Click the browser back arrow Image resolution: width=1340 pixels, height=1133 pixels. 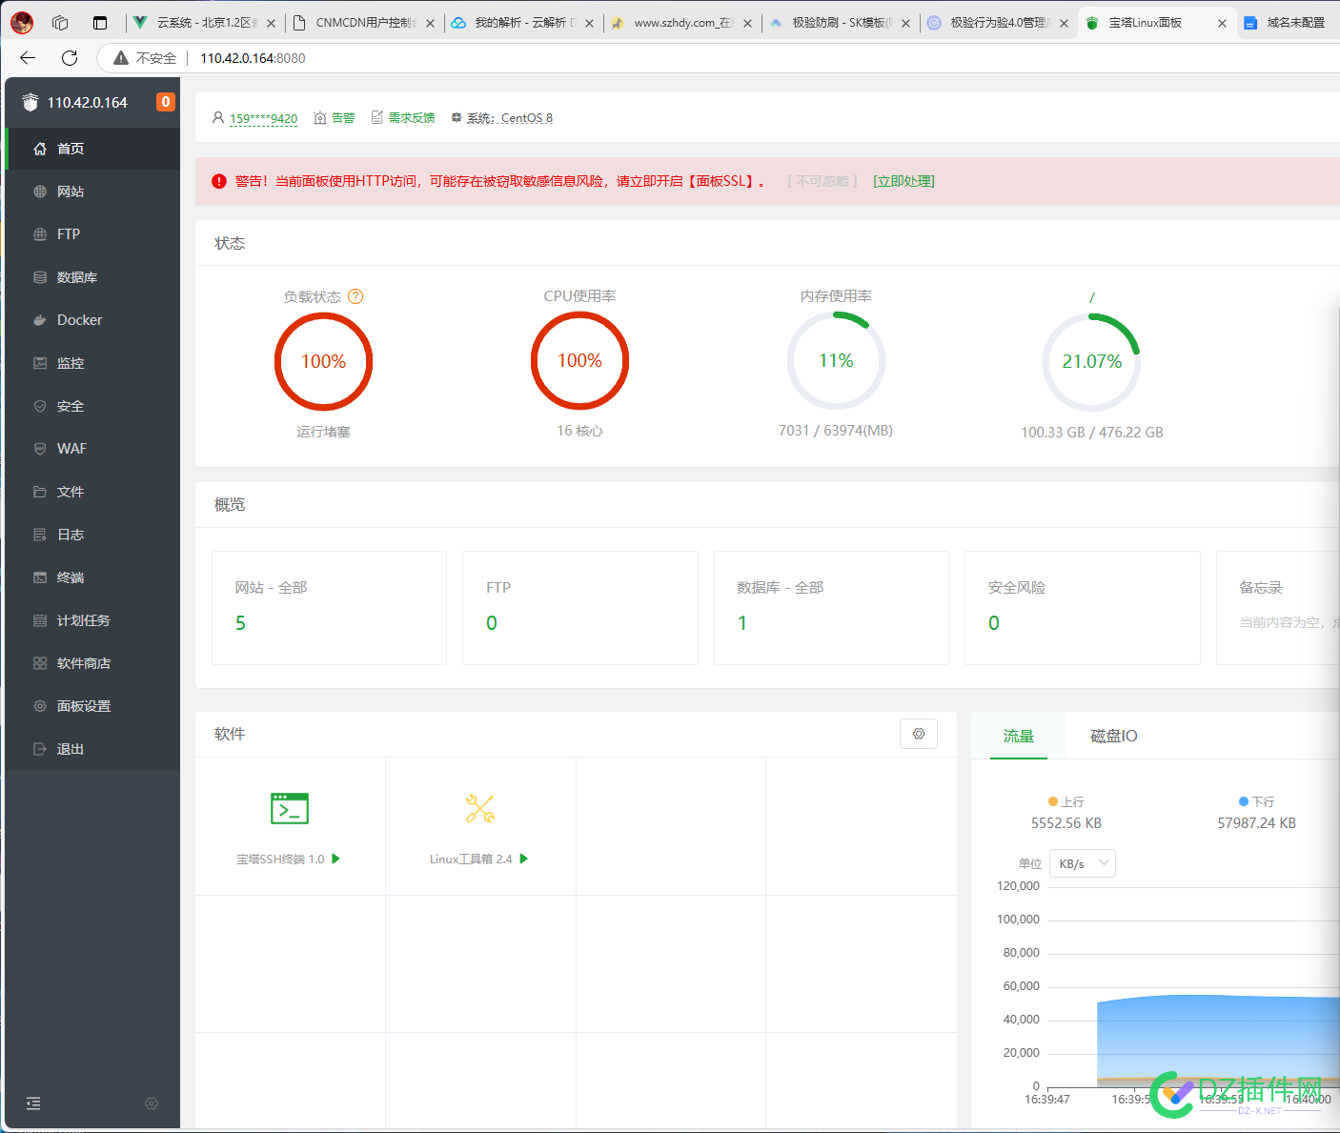point(28,58)
